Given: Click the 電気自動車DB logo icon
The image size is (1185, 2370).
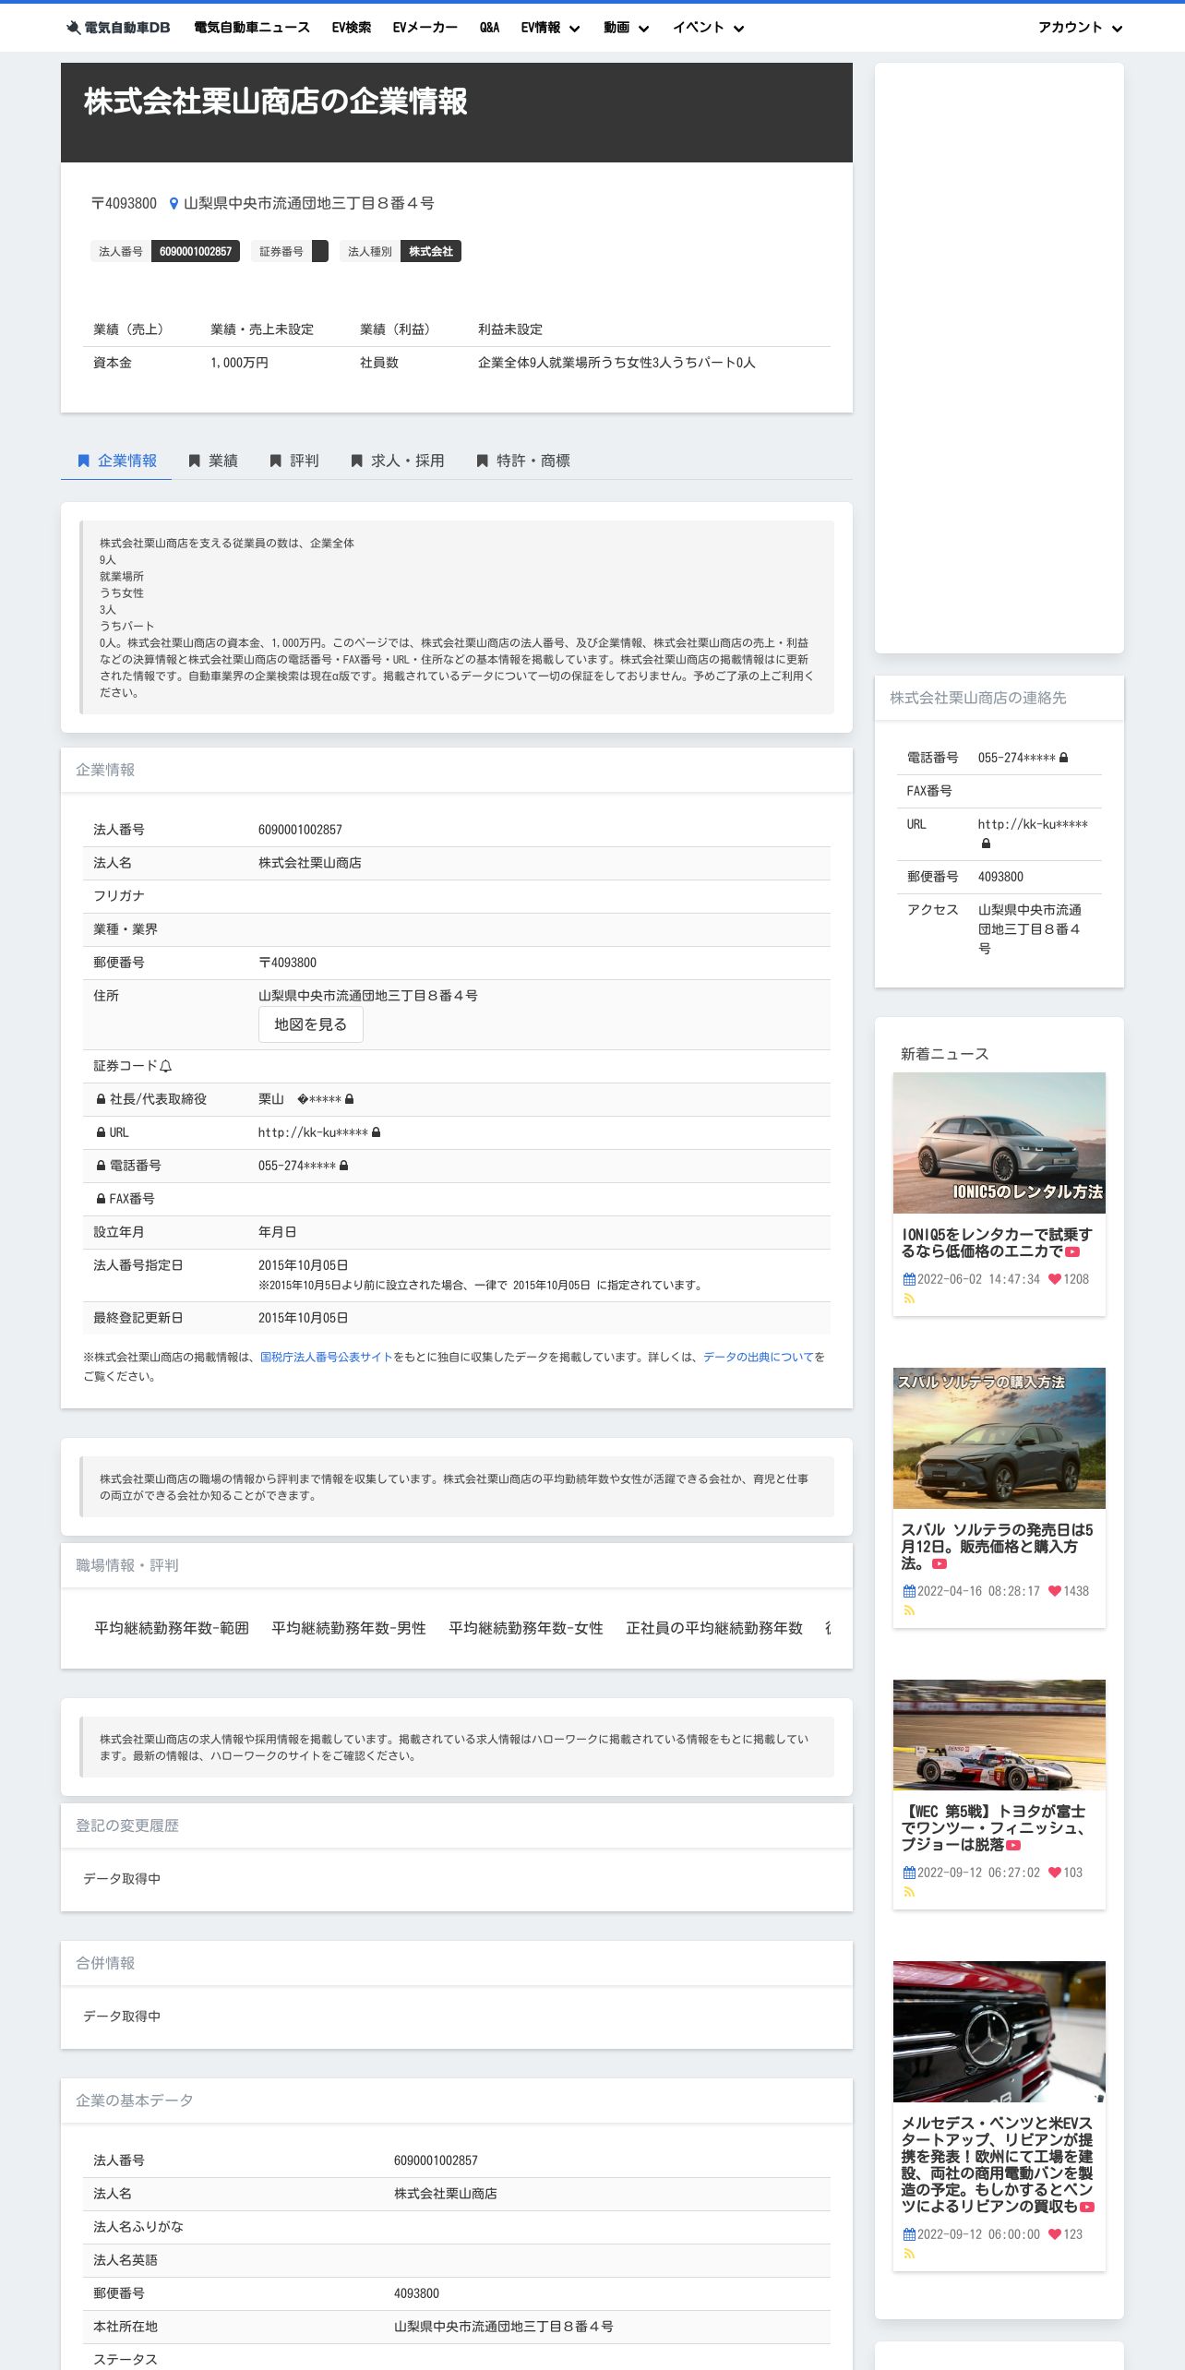Looking at the screenshot, I should 73,28.
